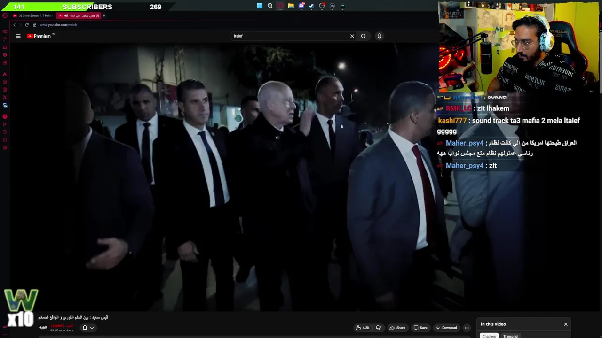Image resolution: width=602 pixels, height=338 pixels.
Task: Mute the playing tab via speaker icon
Action: 67,15
